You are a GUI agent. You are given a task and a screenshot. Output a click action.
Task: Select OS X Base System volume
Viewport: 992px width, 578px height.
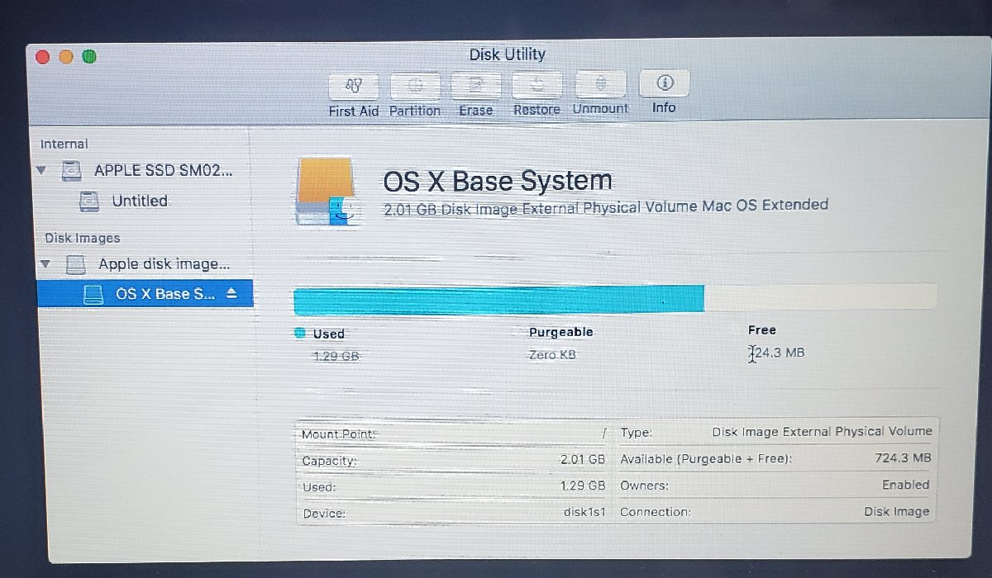click(145, 294)
